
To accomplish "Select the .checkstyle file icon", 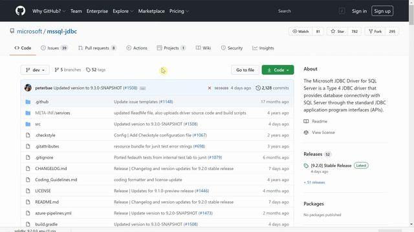I will [28, 135].
